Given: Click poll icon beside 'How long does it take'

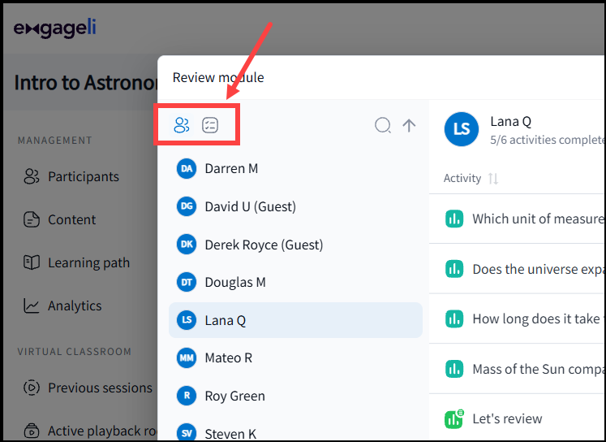Looking at the screenshot, I should (x=454, y=319).
